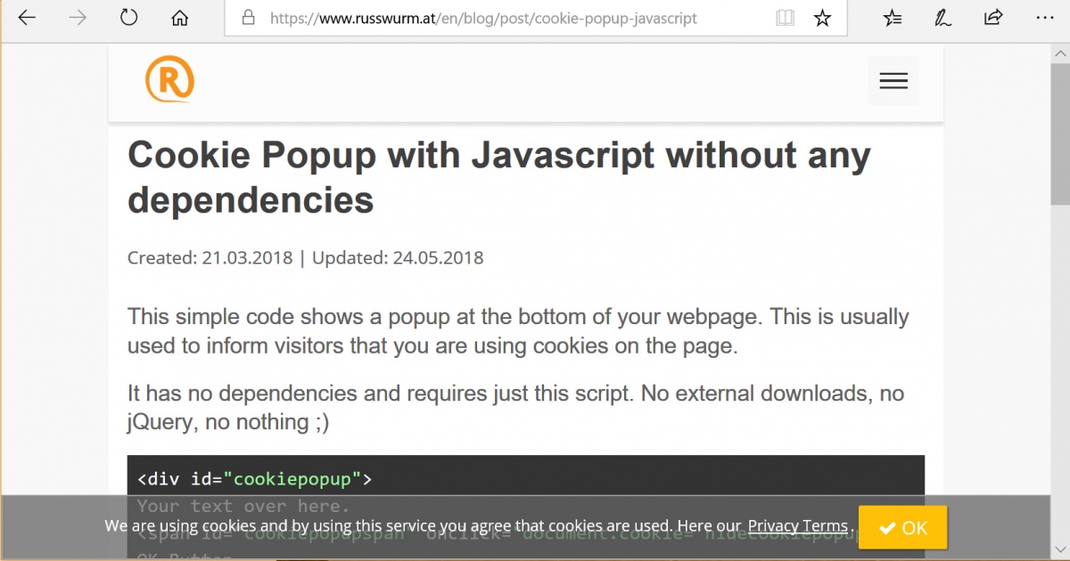1070x561 pixels.
Task: Open the website's hamburger navigation menu
Action: [x=893, y=80]
